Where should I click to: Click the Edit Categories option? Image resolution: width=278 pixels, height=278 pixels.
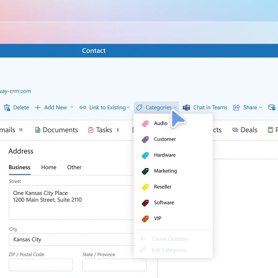(169, 250)
